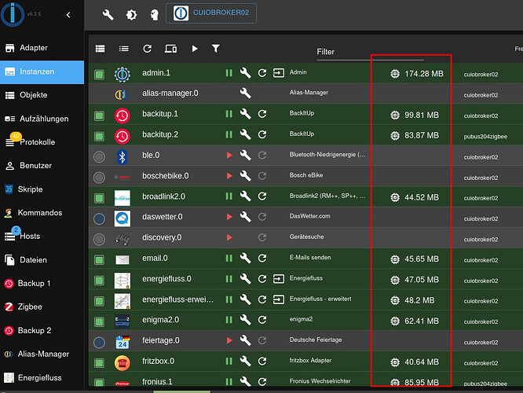Click the ioBroker logo
Viewport: 523px width, 393px height.
(13, 14)
